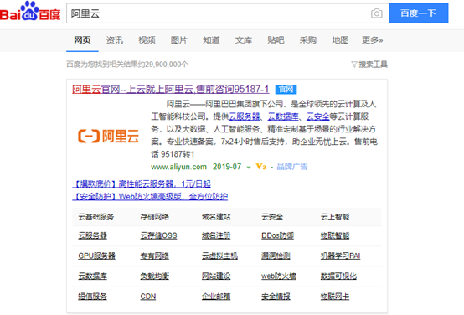Click the 存储网络 column header
464x315 pixels.
click(x=154, y=217)
